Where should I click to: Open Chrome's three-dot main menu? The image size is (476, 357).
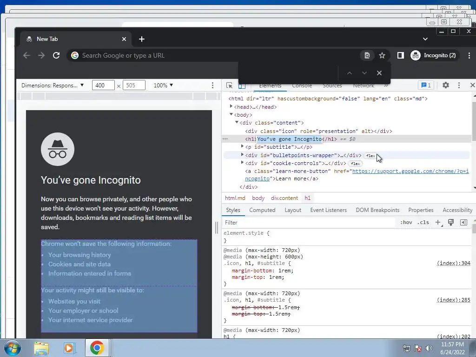click(469, 55)
